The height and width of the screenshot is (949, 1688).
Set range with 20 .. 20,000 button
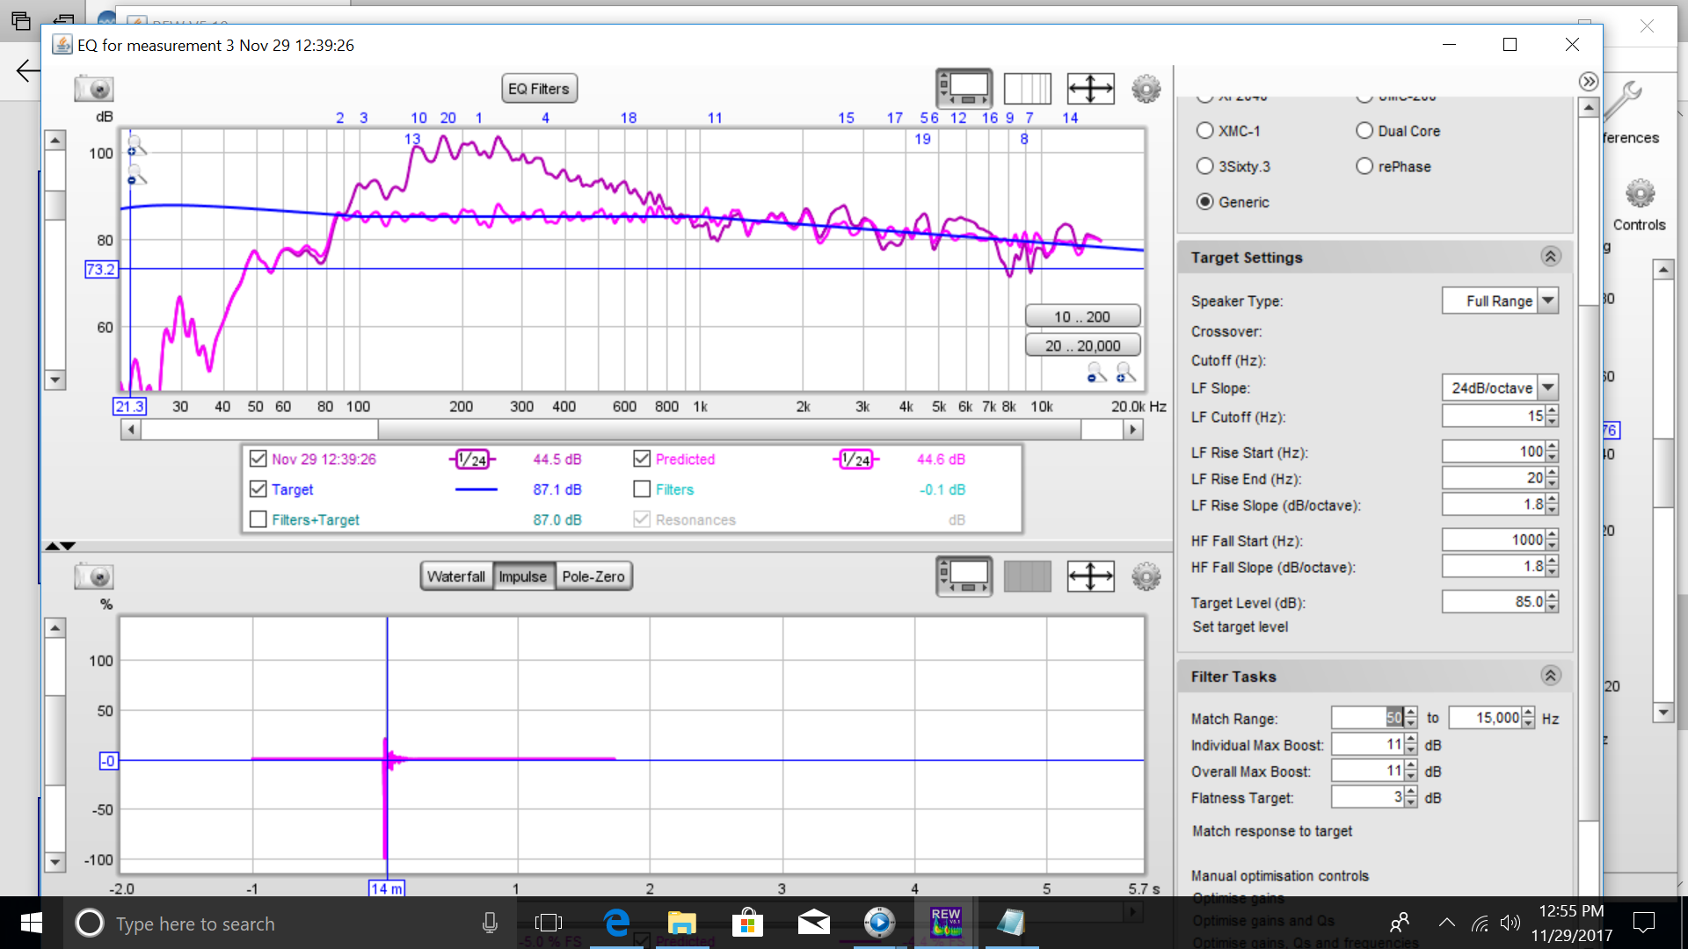[1082, 345]
